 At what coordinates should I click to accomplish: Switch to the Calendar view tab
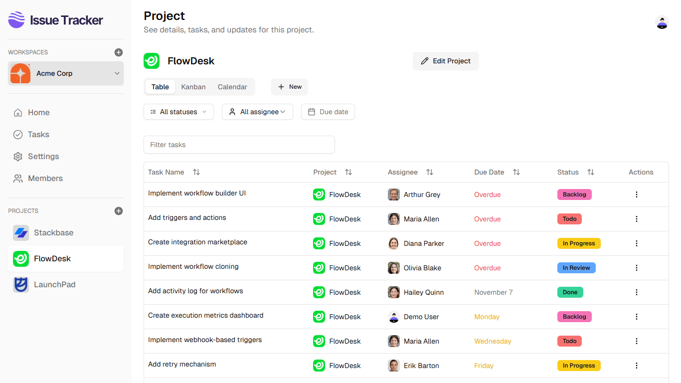tap(232, 86)
